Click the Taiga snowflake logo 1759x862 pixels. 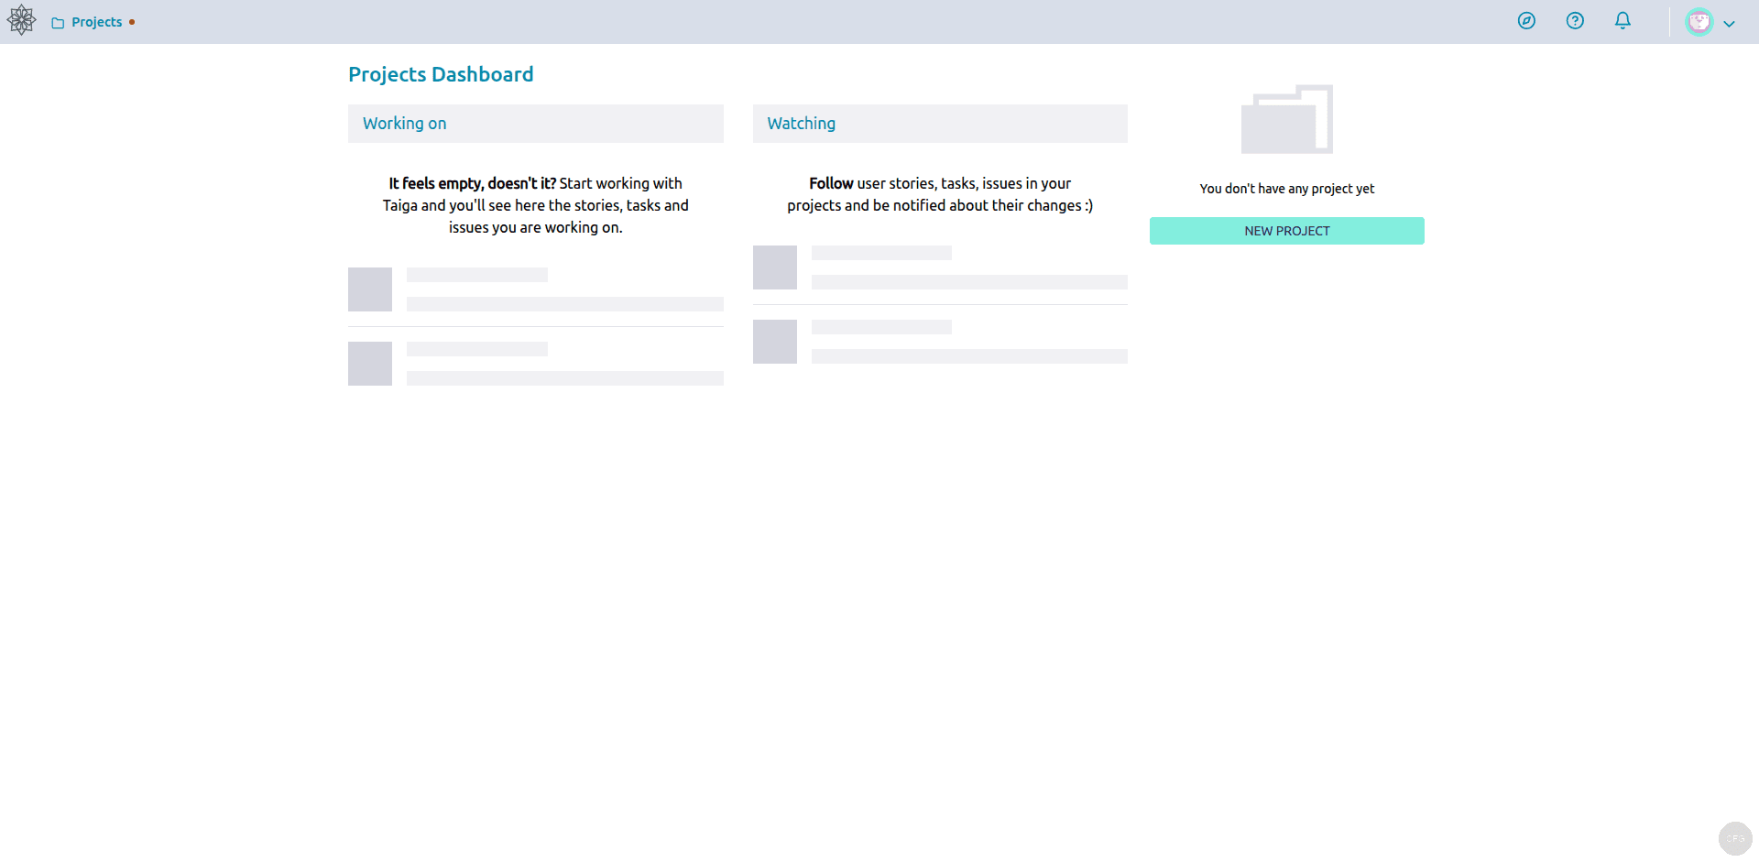pyautogui.click(x=20, y=19)
